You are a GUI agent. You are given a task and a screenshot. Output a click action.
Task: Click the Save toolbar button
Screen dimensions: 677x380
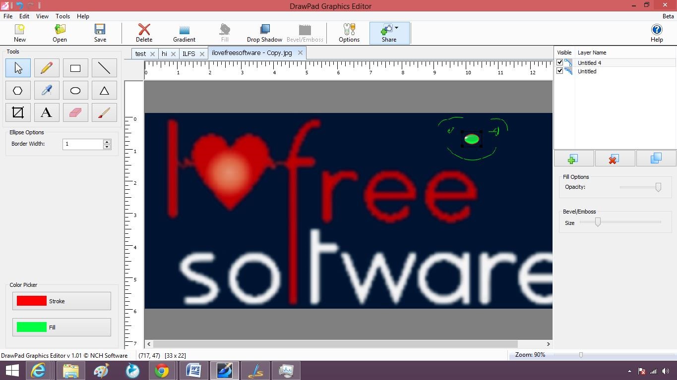click(100, 33)
